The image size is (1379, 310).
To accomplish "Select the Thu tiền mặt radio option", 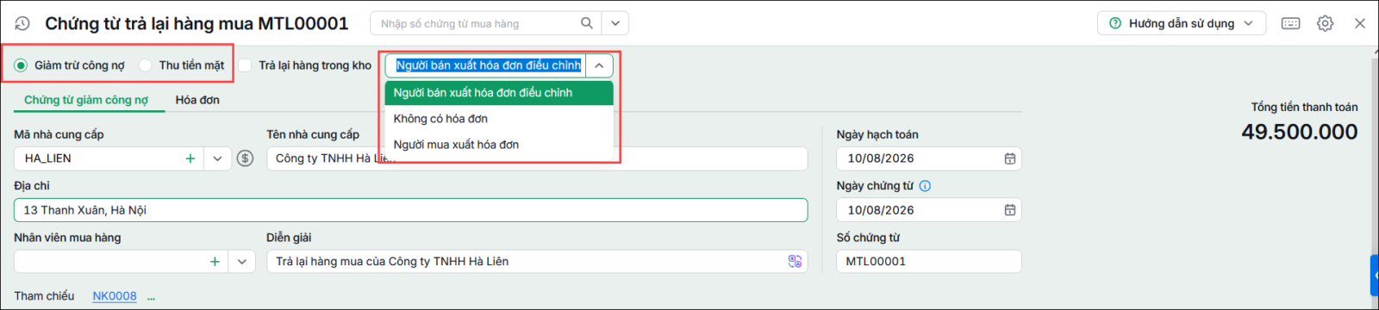I will [x=146, y=65].
